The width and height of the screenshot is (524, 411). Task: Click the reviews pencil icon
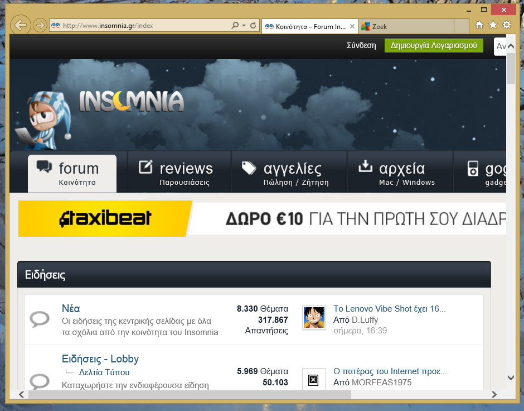coord(145,166)
